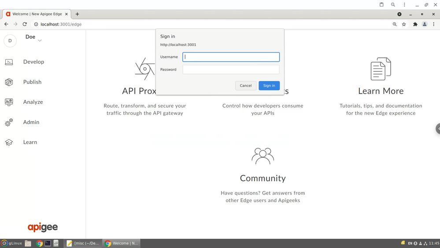Switch to the Welcome | N... taskbar window

(x=121, y=243)
